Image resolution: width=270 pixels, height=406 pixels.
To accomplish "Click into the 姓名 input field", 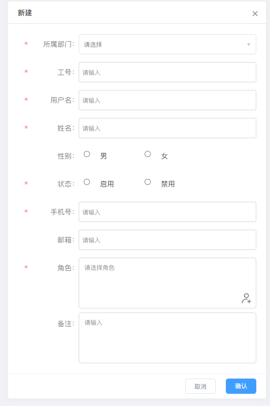I will 167,128.
